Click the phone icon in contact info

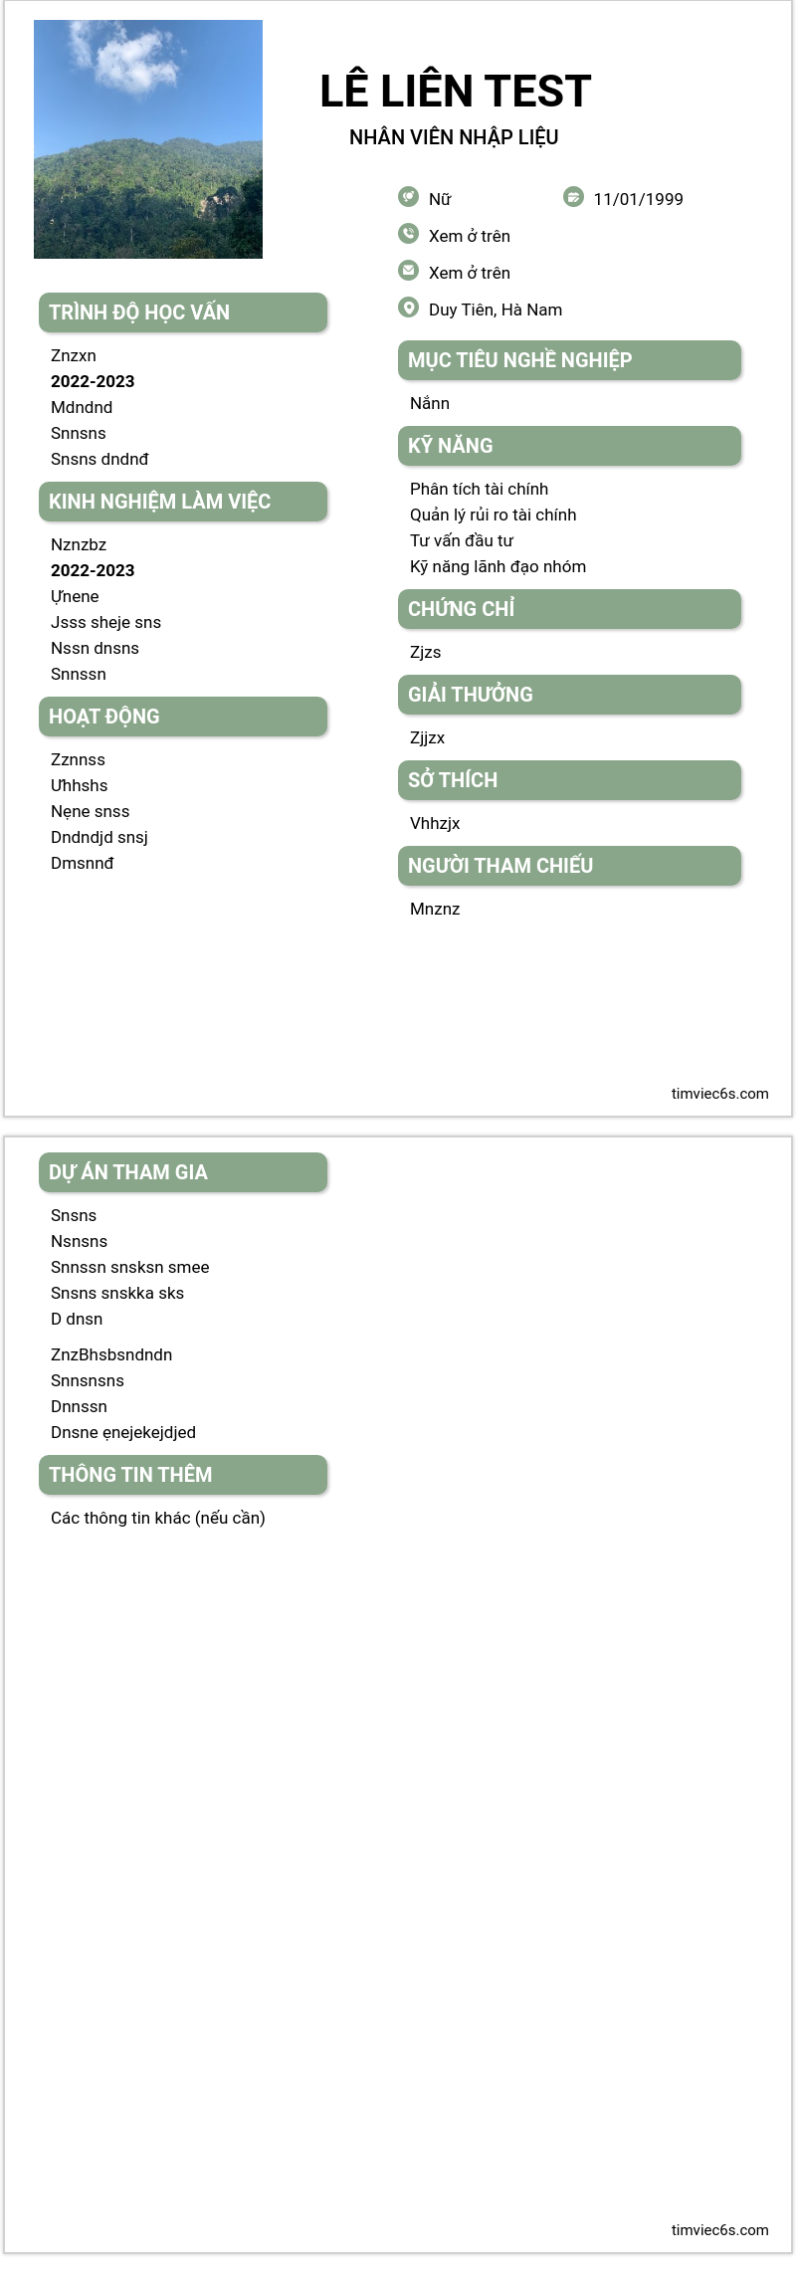[x=408, y=234]
